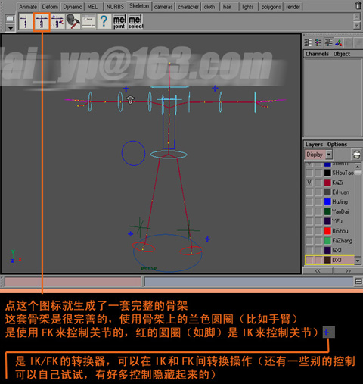The height and width of the screenshot is (384, 363).
Task: Click the colored XYZ axis manipulator icon
Action: [x=339, y=43]
